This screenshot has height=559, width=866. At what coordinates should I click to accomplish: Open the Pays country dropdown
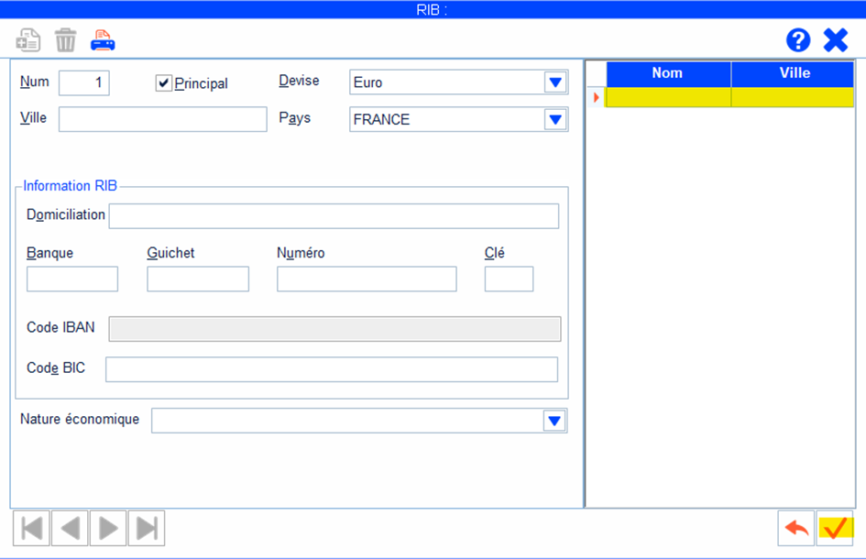pyautogui.click(x=555, y=120)
